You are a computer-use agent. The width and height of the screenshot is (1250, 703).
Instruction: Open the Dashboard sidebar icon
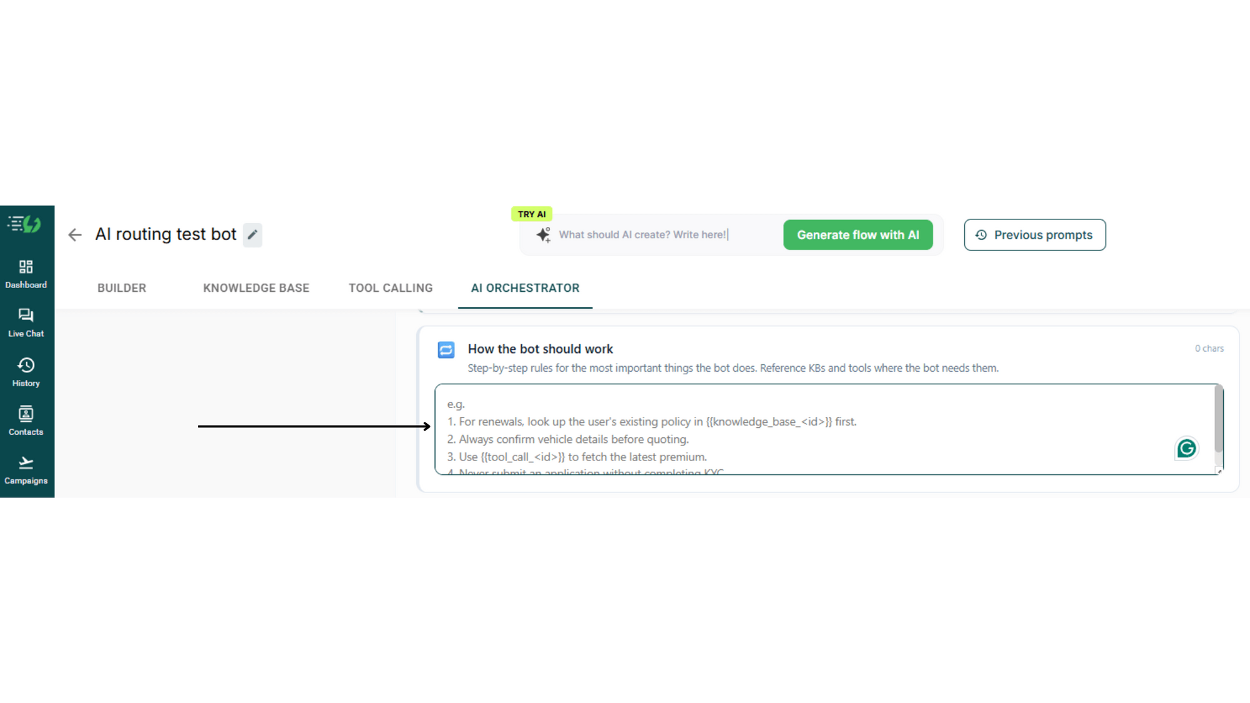(x=26, y=274)
